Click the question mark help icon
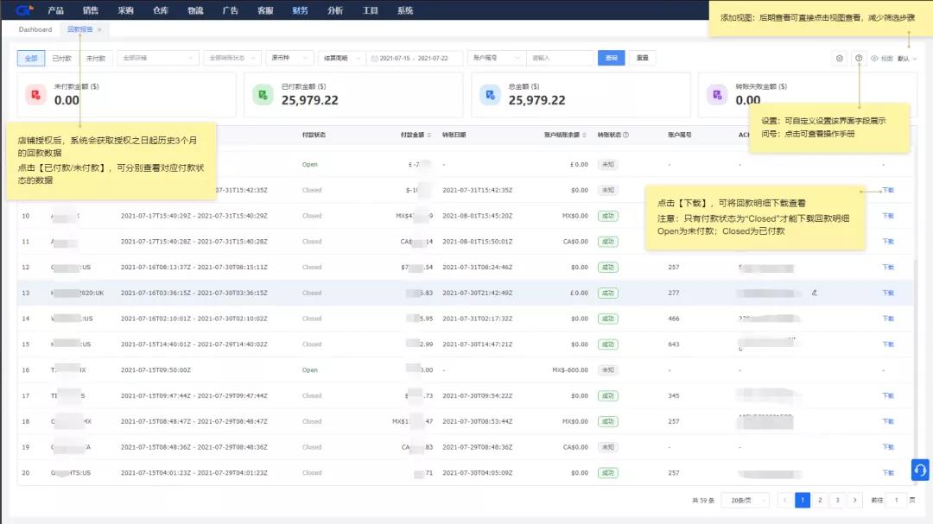Screen dimensions: 933x524 (859, 59)
